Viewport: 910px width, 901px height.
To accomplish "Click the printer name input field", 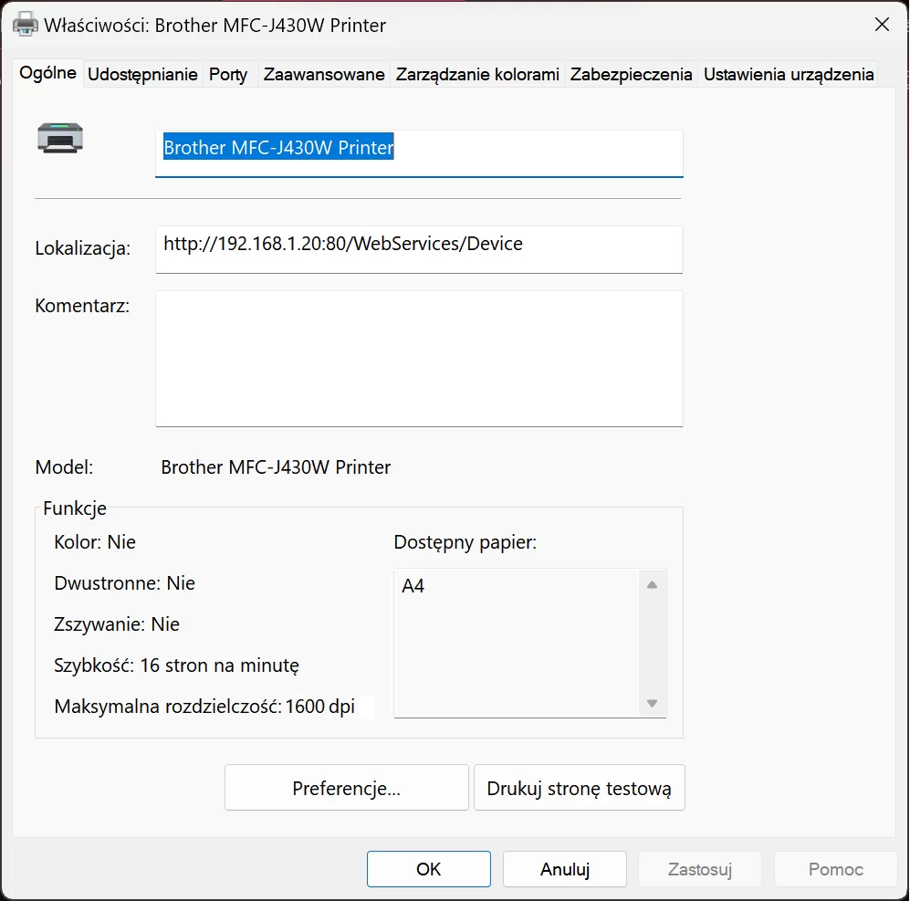I will [419, 153].
